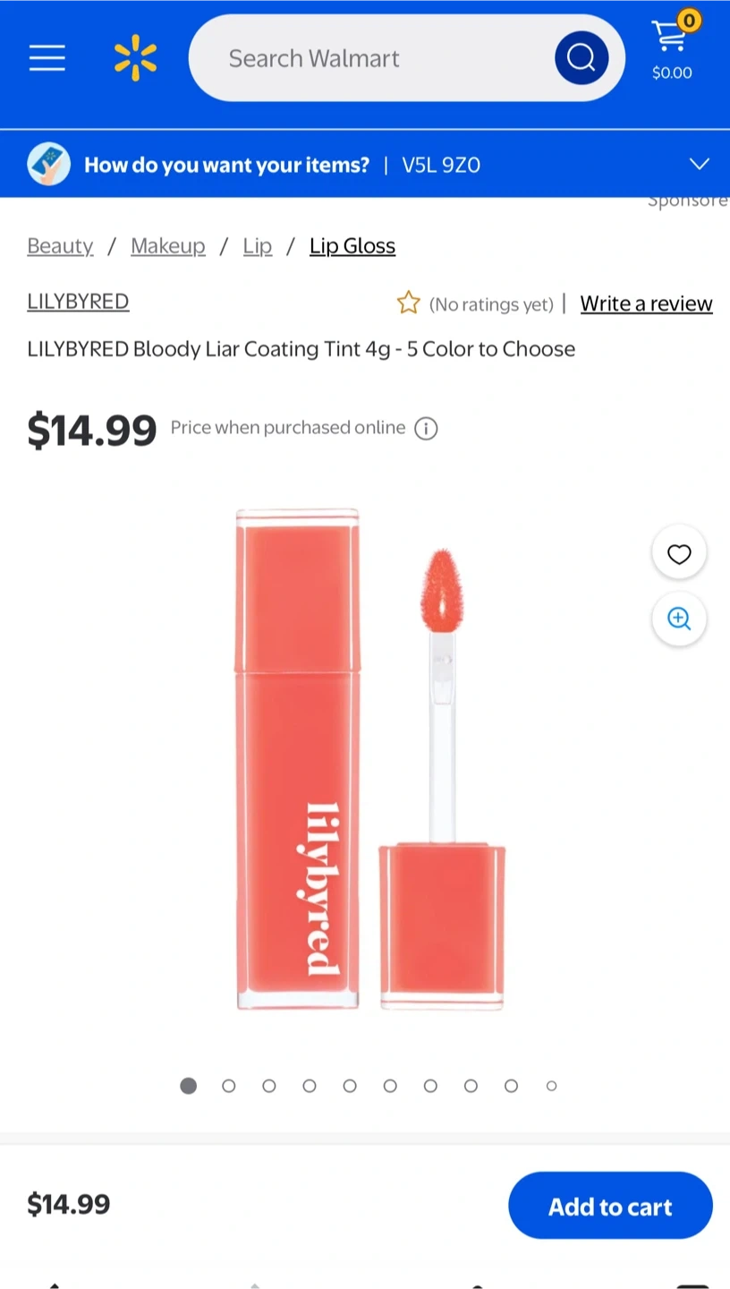Open the Write a review link
Image resolution: width=730 pixels, height=1289 pixels.
(x=646, y=303)
